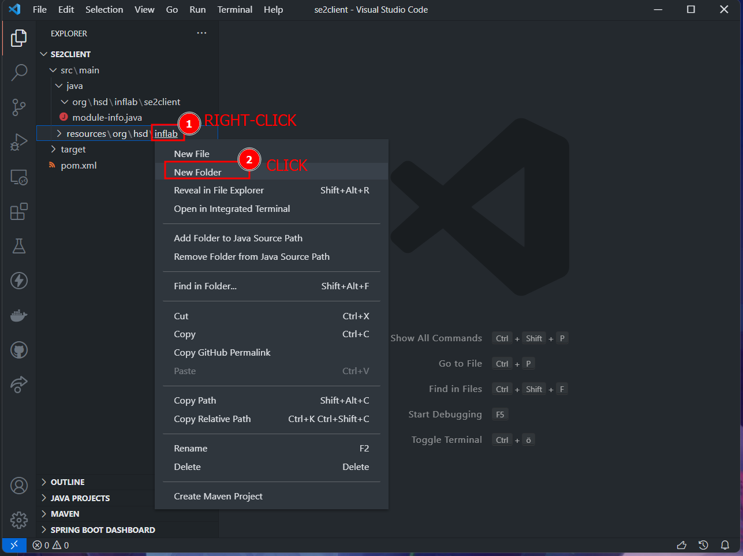Select Copy Path entry
This screenshot has height=556, width=743.
[271, 401]
